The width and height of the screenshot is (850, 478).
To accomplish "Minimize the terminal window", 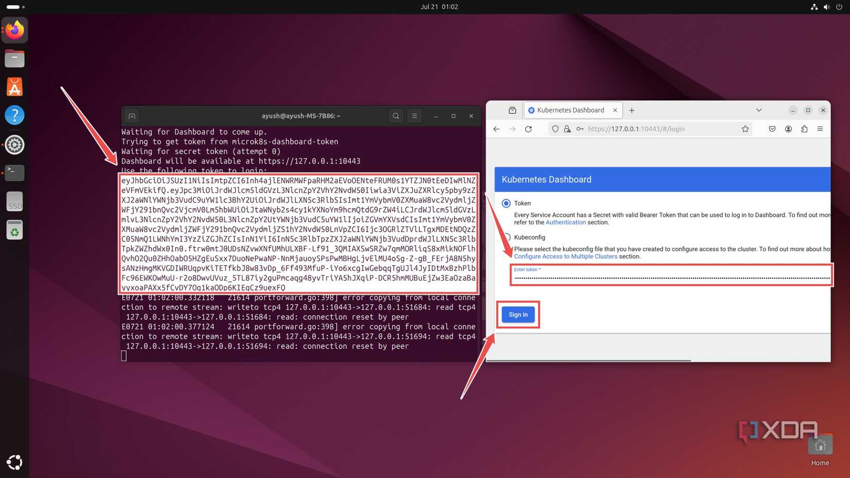I will pos(436,116).
